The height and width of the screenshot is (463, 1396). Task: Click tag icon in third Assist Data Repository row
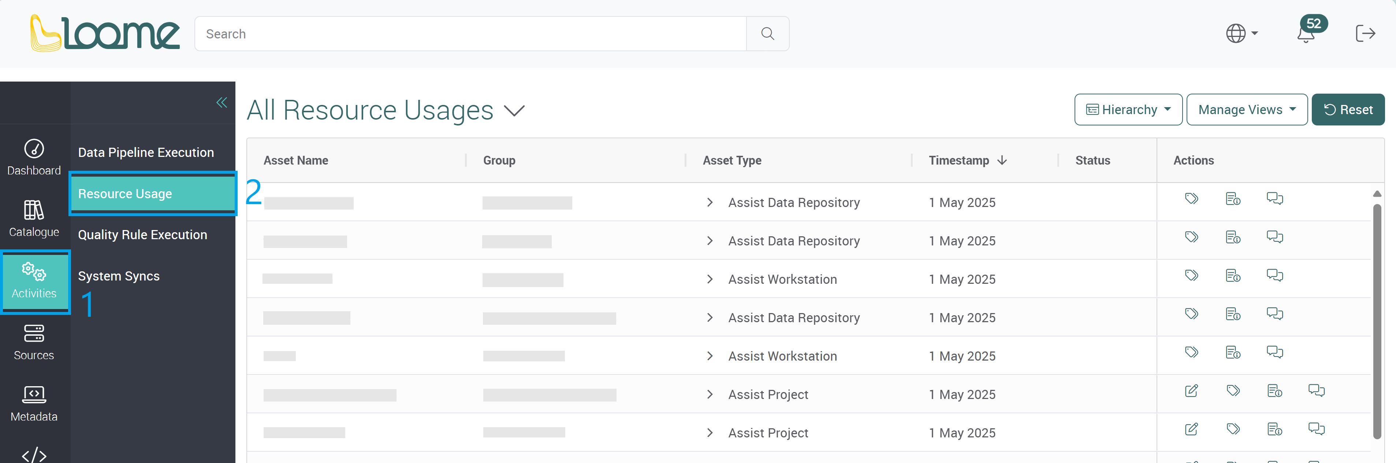click(1191, 314)
